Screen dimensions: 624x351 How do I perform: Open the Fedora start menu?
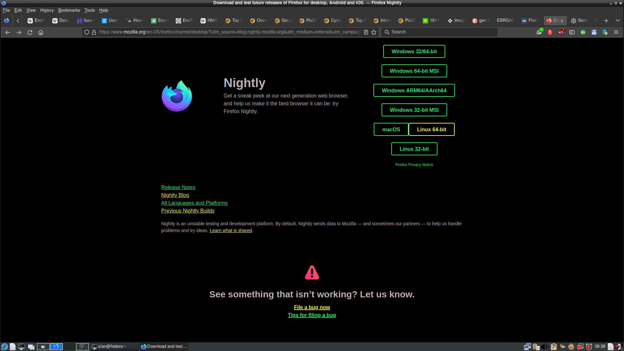(5, 347)
